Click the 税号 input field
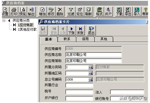 79,92
